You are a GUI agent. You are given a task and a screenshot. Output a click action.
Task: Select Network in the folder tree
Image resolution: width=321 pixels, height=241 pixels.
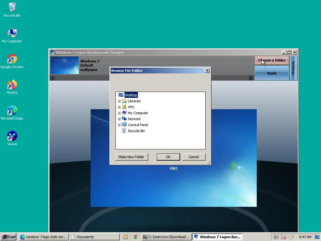[134, 119]
